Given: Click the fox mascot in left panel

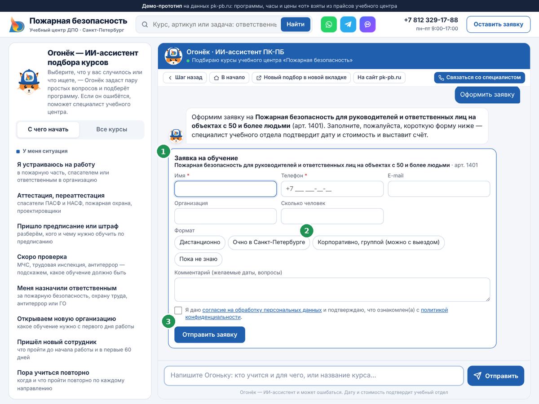Looking at the screenshot, I should click(x=29, y=81).
